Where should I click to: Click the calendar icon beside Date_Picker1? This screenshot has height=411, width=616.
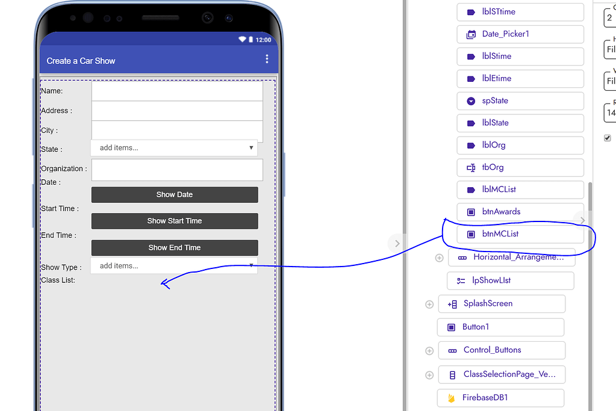tap(471, 34)
